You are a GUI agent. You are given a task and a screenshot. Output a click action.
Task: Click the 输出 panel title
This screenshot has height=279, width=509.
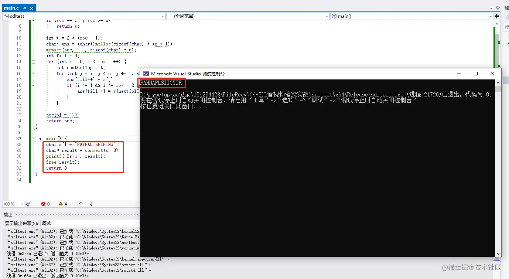pos(8,215)
